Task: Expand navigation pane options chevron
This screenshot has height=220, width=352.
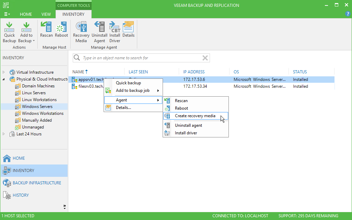Action: coord(64,207)
